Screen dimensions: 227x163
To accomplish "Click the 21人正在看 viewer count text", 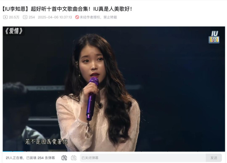I will point(14,158).
